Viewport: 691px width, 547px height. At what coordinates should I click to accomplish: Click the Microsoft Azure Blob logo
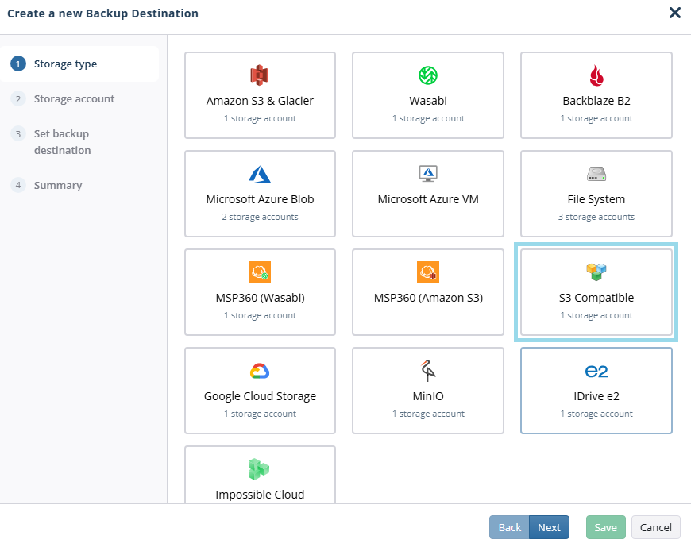(260, 174)
